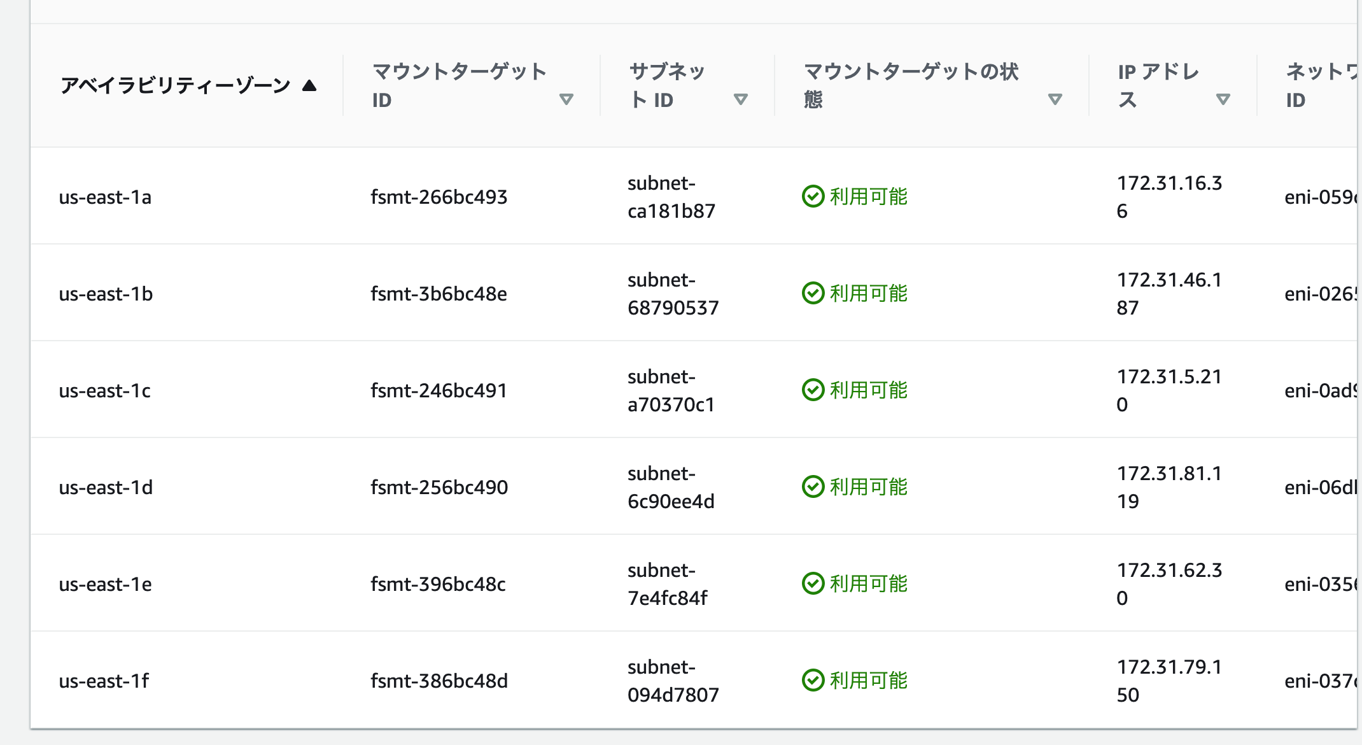Sort by IP アドレス column arrow

(1223, 99)
